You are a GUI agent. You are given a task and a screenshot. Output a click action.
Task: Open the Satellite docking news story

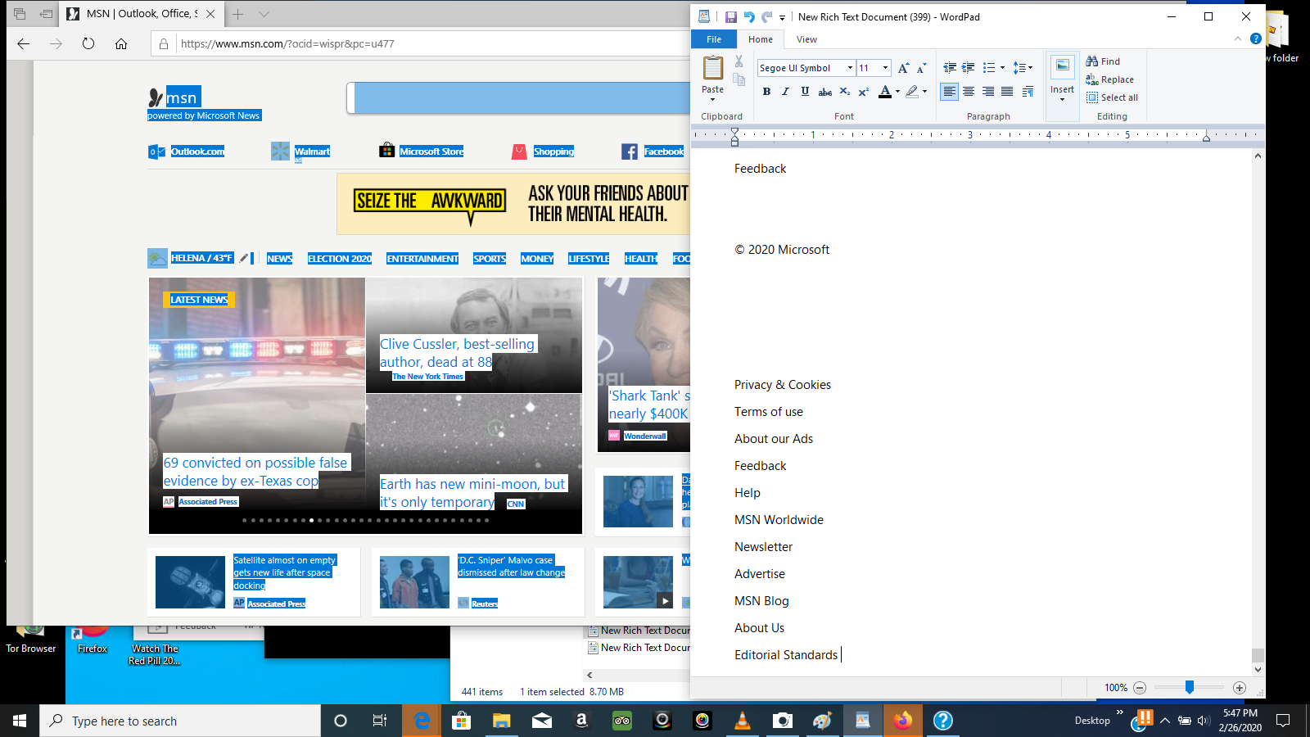click(285, 572)
